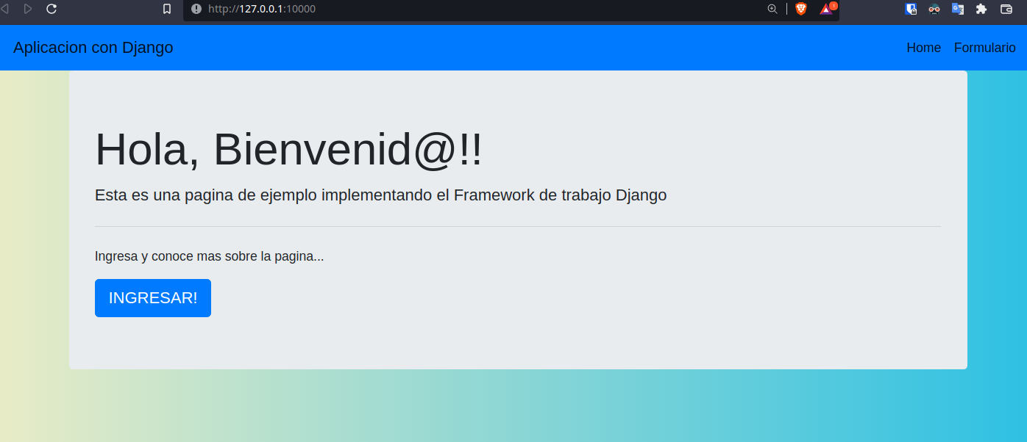1027x442 pixels.
Task: Open the Google Translate extension icon
Action: (x=957, y=9)
